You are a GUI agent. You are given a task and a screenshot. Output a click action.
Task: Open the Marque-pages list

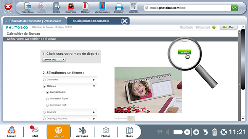pyautogui.click(x=102, y=8)
